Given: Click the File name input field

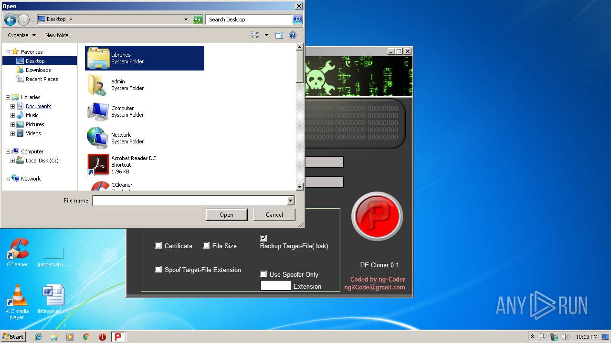Looking at the screenshot, I should [x=190, y=201].
